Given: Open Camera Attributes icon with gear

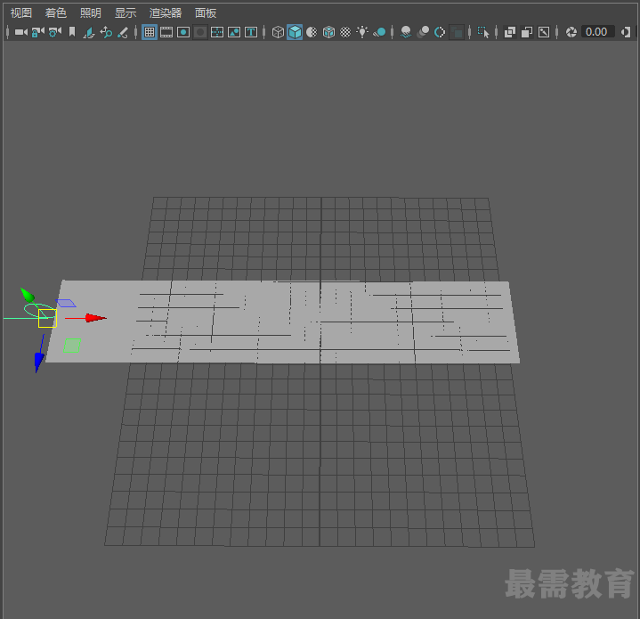Looking at the screenshot, I should coord(55,32).
